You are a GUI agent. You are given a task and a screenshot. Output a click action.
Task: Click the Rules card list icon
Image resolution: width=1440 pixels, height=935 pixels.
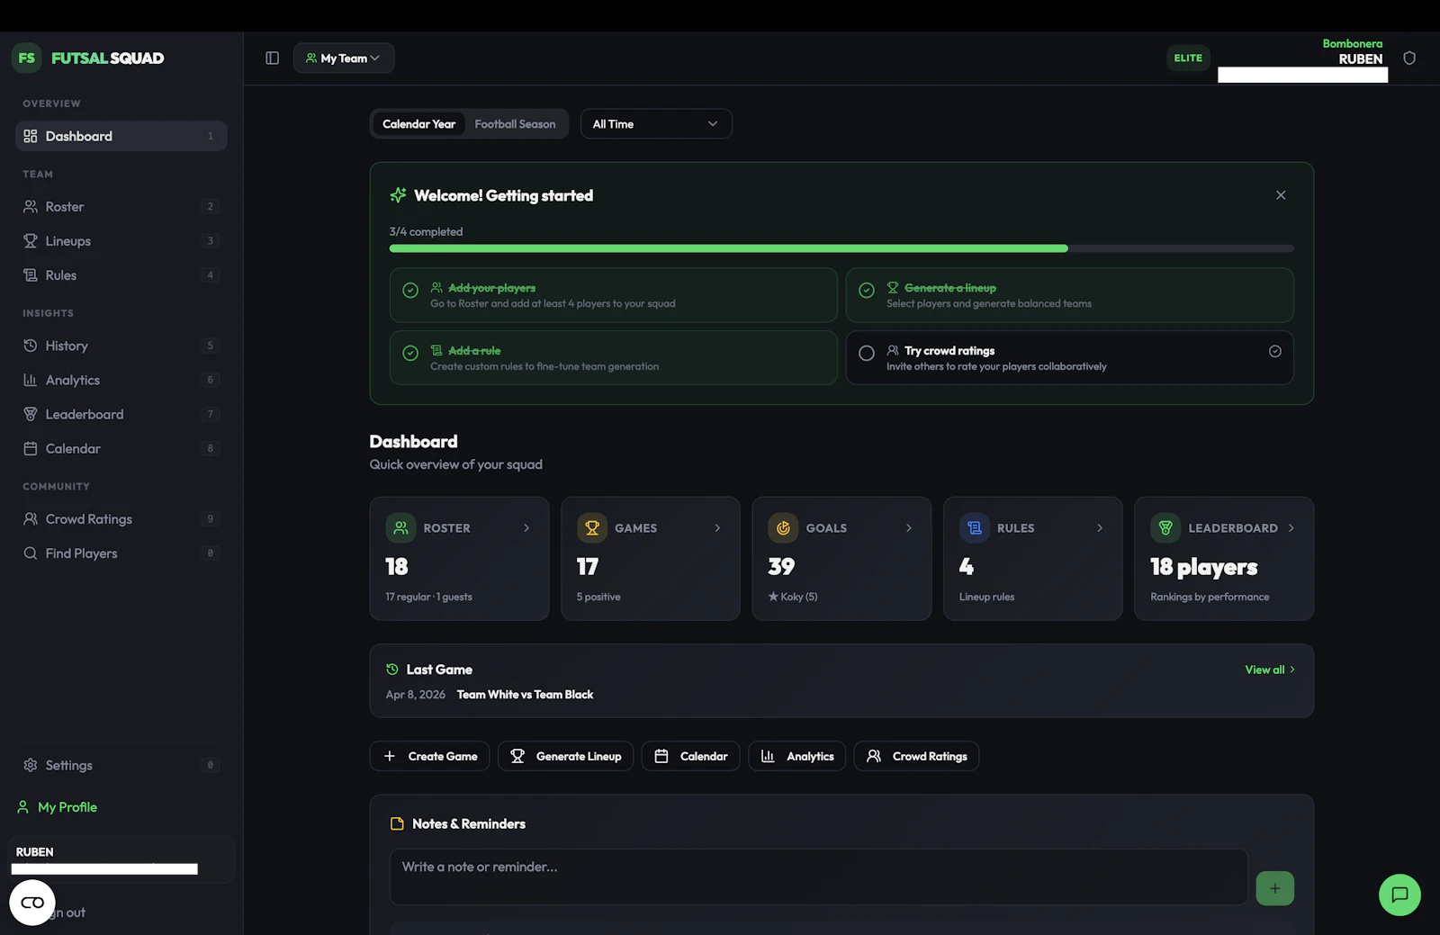tap(974, 528)
